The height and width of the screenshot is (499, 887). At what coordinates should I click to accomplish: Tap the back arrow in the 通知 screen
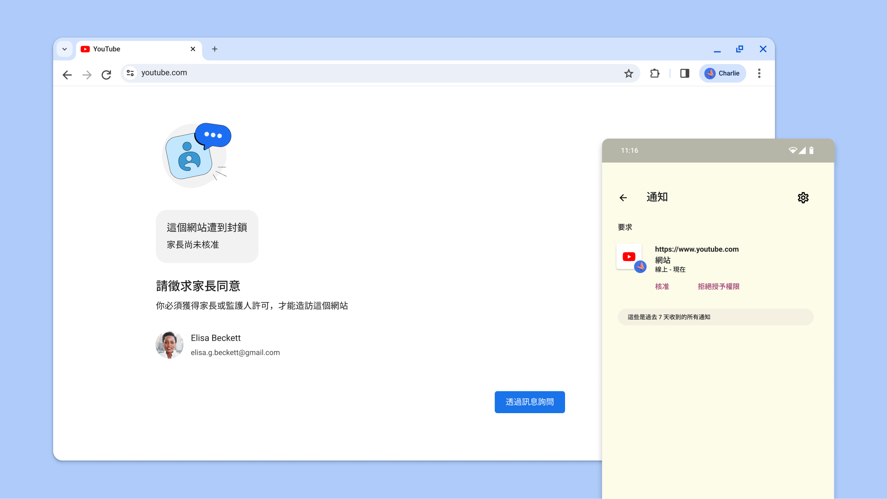[x=623, y=197]
